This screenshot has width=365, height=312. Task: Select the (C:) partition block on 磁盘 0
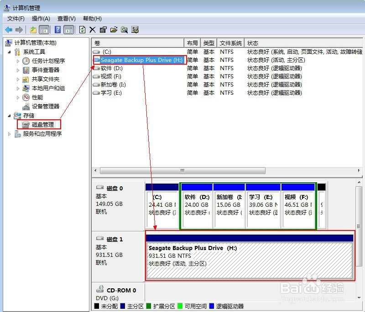coord(162,205)
